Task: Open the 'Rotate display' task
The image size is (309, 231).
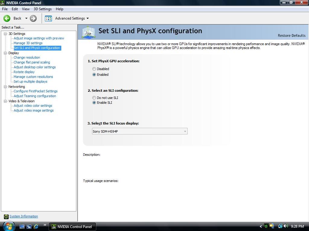Action: [x=24, y=72]
